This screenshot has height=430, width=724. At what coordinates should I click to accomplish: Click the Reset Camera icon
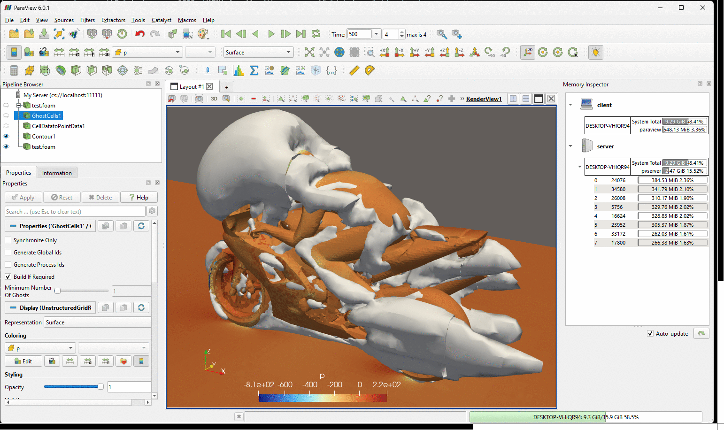(309, 52)
